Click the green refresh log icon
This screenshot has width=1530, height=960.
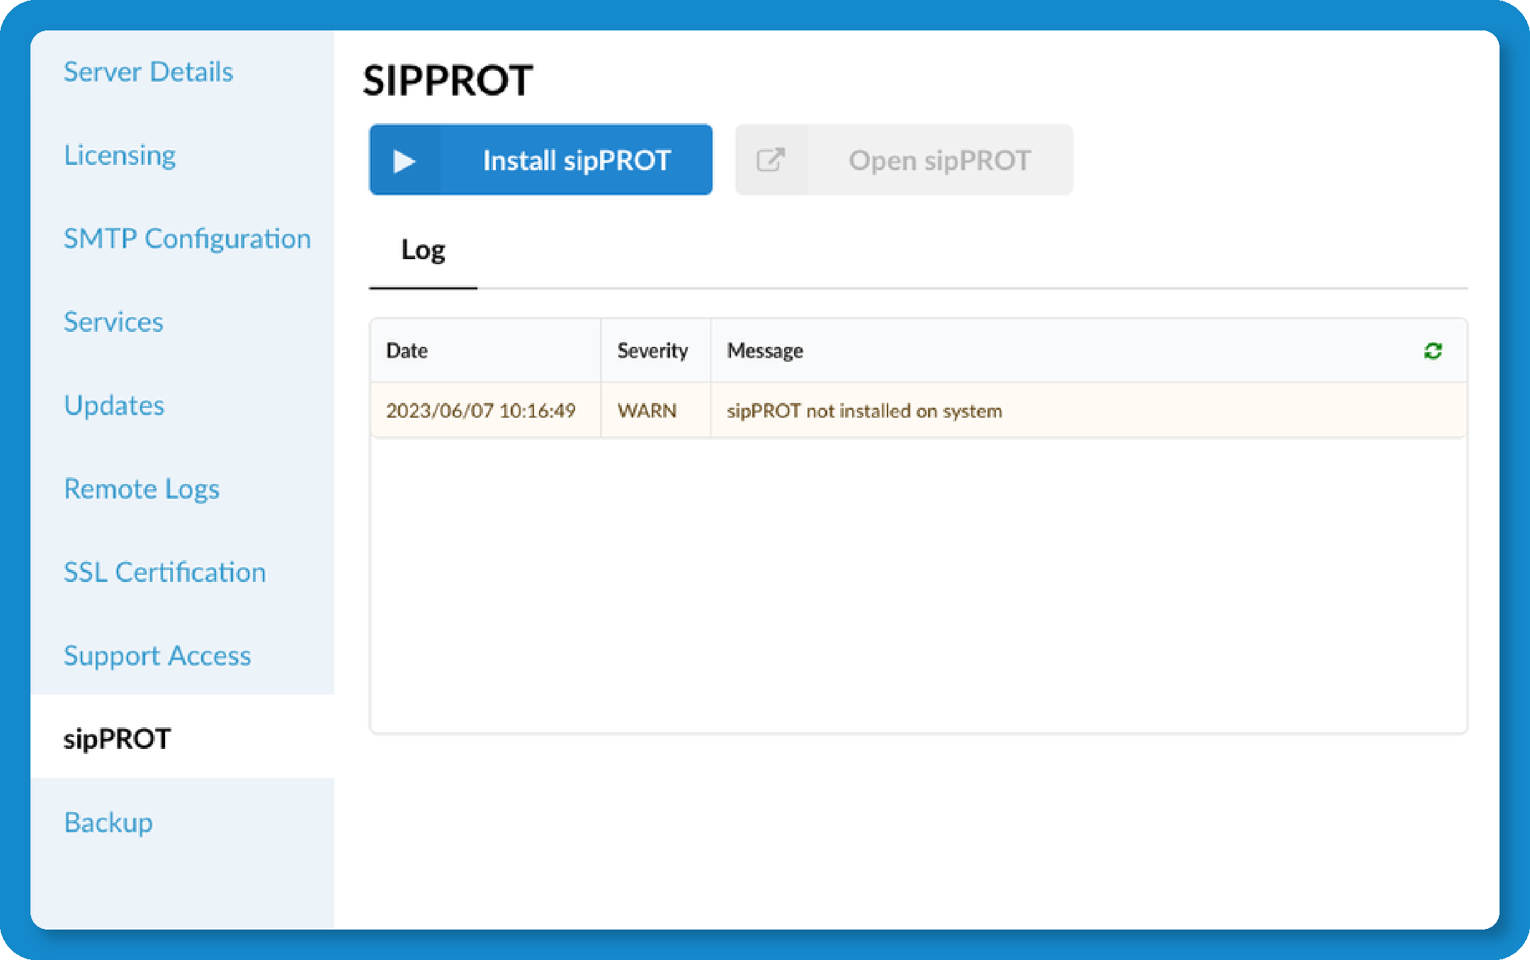pos(1433,351)
